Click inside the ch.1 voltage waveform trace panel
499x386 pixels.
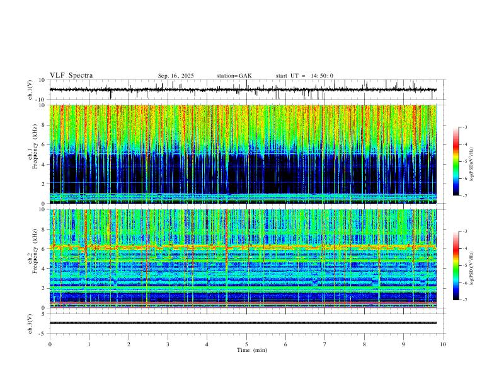click(x=247, y=90)
